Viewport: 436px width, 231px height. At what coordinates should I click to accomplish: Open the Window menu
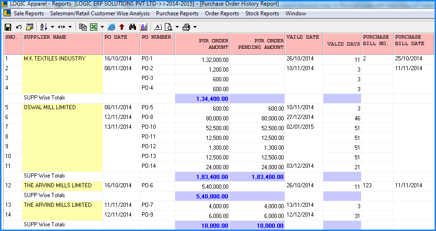pyautogui.click(x=296, y=13)
